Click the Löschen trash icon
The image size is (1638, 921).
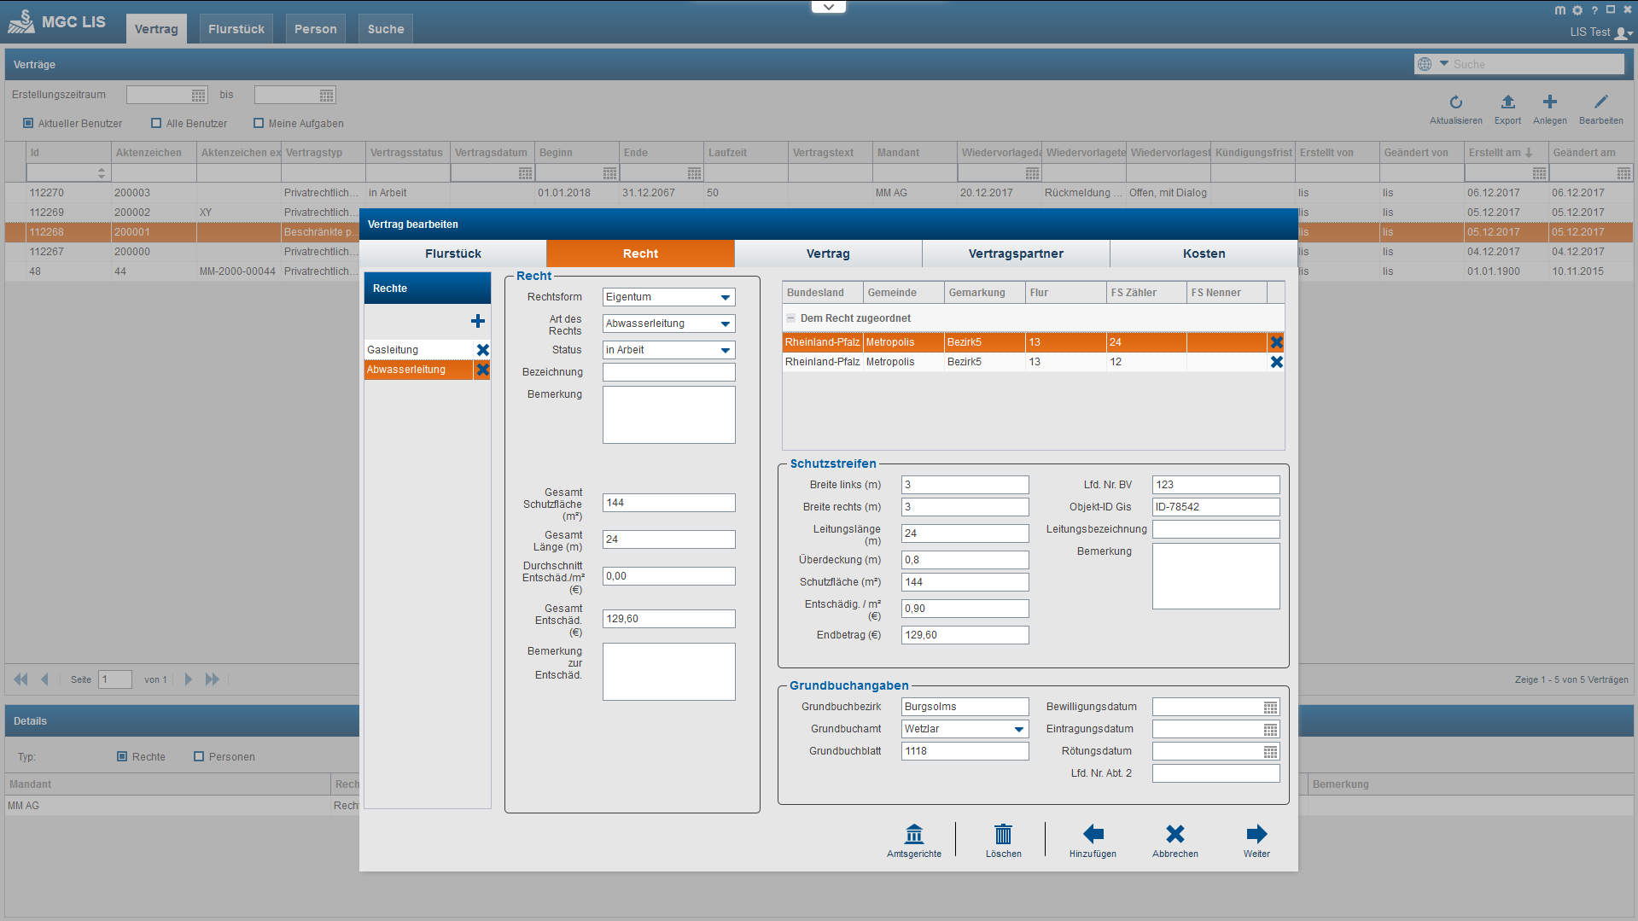1003,834
